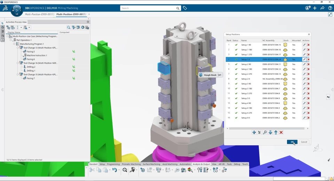This screenshot has width=334, height=181.
Task: Collapse the Tool Change.13 node
Action: click(x=18, y=48)
